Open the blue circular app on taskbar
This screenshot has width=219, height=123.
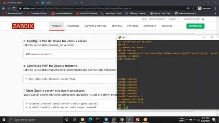click(106, 120)
